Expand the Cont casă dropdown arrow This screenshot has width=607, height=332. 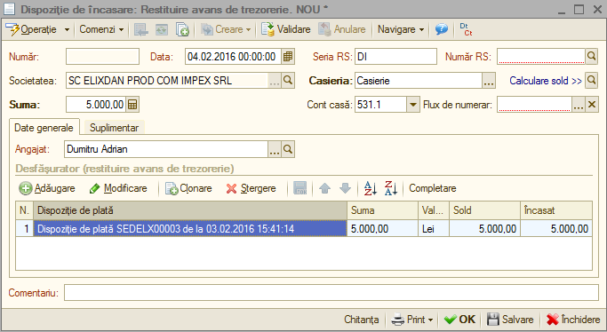coord(413,105)
